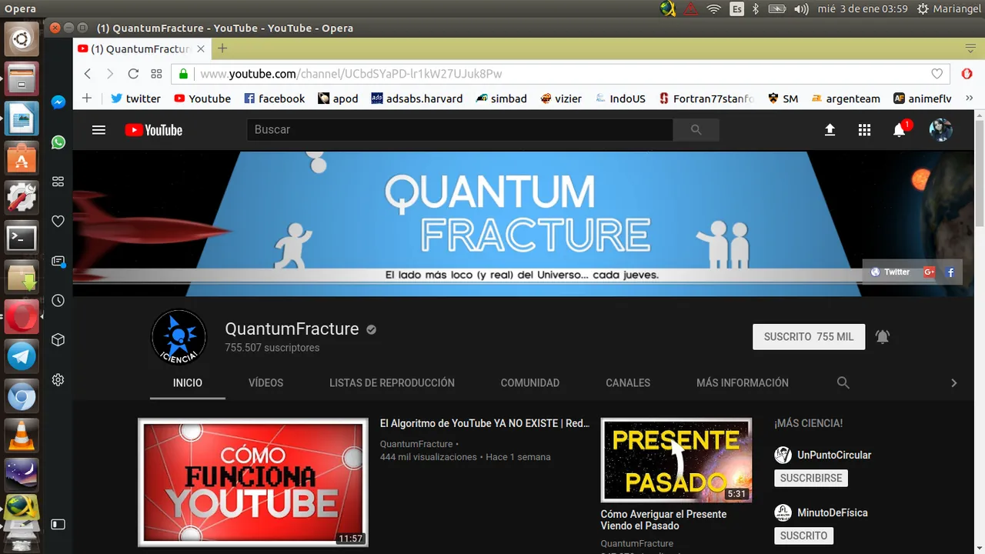Launch Telegram from Ubuntu launcher
This screenshot has height=554, width=985.
(22, 356)
